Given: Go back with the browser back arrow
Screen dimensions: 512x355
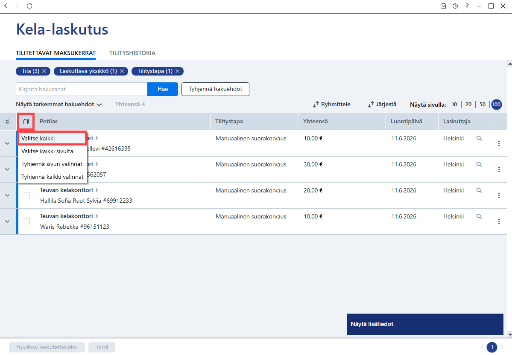Looking at the screenshot, I should [6, 6].
